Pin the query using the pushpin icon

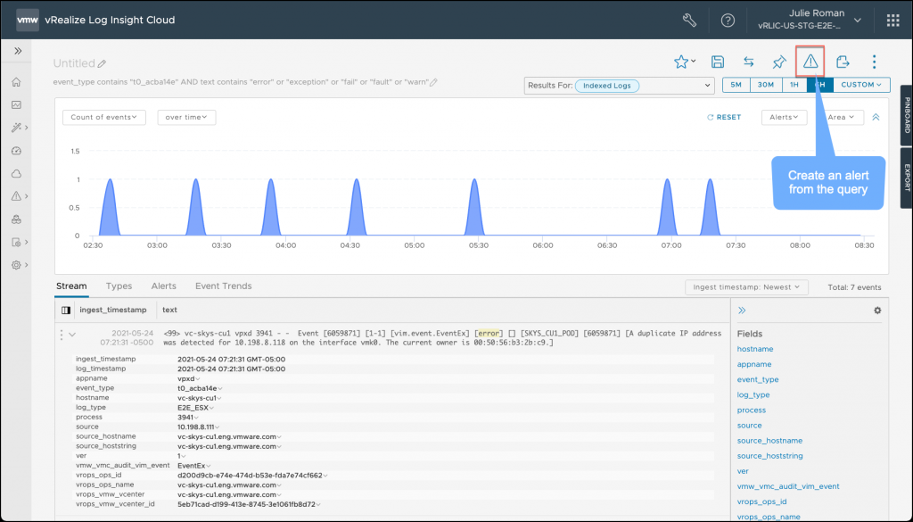pyautogui.click(x=778, y=62)
